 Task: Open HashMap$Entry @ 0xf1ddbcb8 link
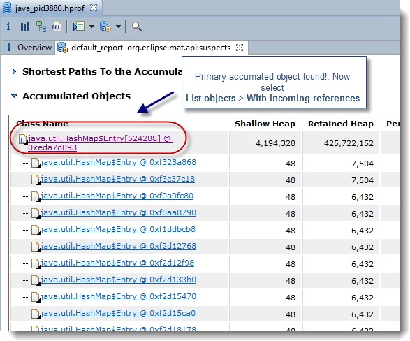point(118,229)
